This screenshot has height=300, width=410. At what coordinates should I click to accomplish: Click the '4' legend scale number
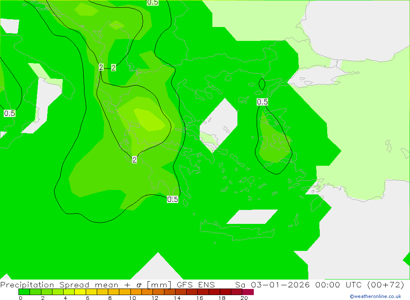[65, 298]
